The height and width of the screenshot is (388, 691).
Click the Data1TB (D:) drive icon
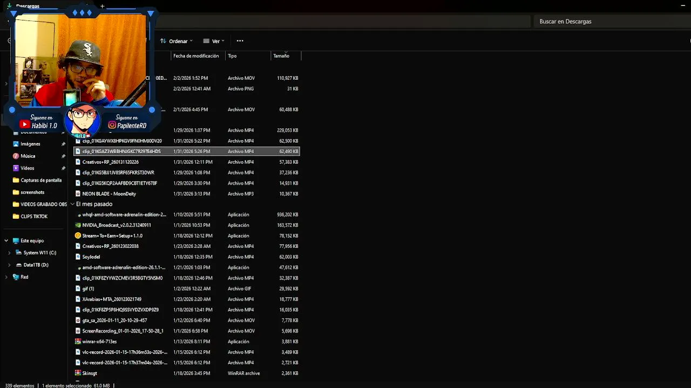pyautogui.click(x=19, y=265)
